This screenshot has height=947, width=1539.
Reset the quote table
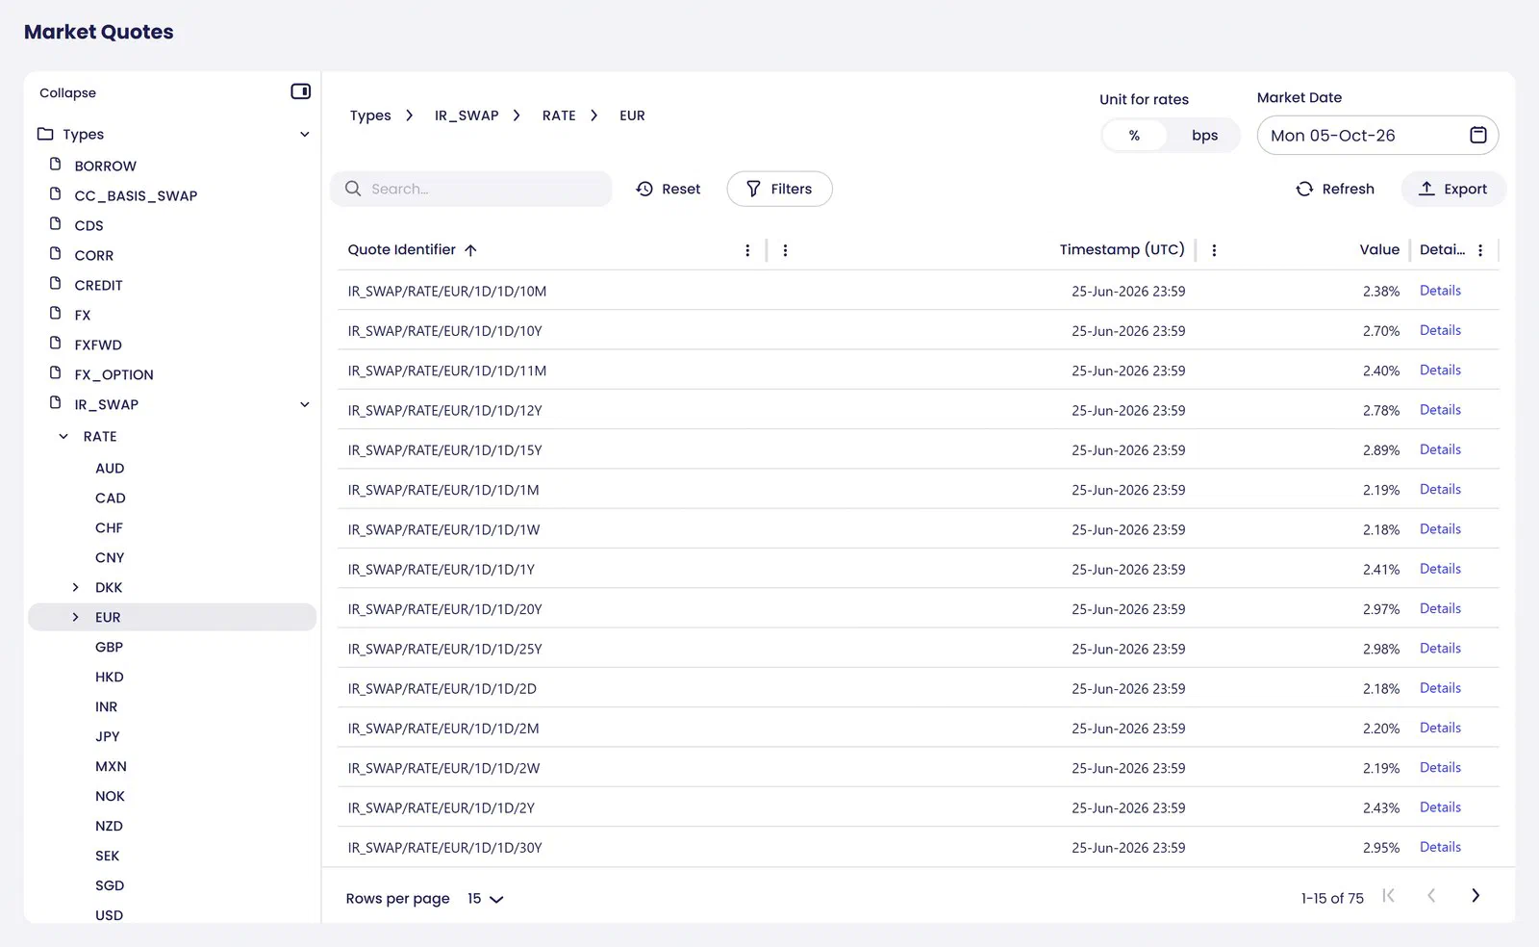coord(669,189)
